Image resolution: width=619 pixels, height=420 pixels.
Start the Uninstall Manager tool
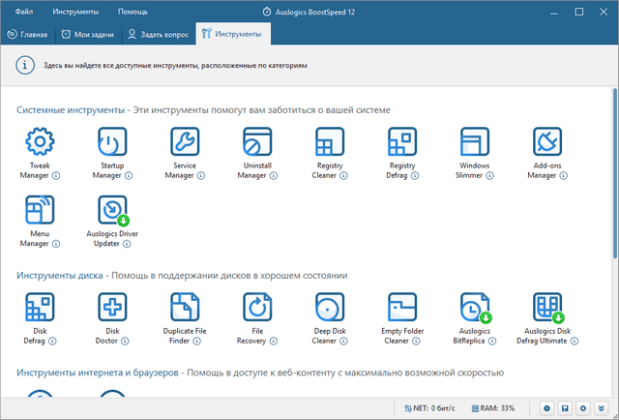tap(257, 141)
